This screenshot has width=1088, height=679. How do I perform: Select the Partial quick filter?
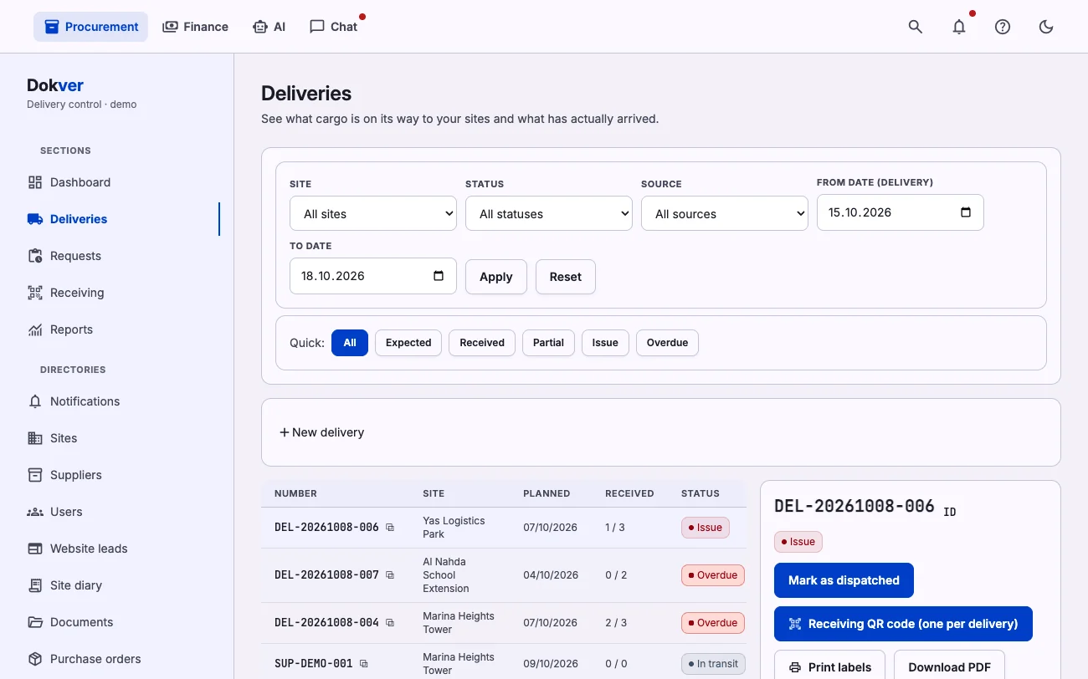[x=548, y=343]
